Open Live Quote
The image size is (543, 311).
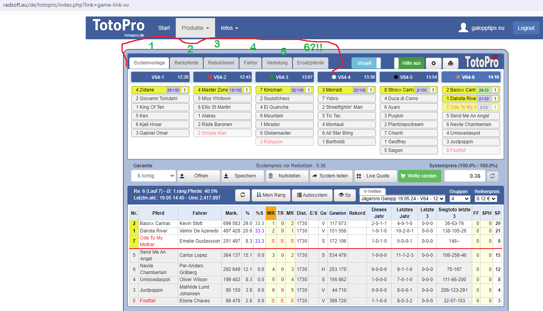(375, 176)
